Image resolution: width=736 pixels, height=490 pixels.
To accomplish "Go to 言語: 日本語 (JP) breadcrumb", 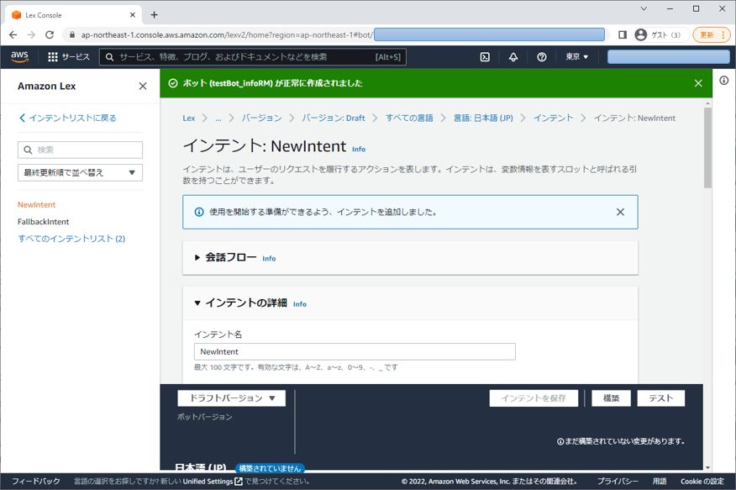I will click(x=483, y=118).
